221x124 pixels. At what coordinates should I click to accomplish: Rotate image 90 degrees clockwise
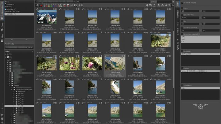[x=162, y=5]
